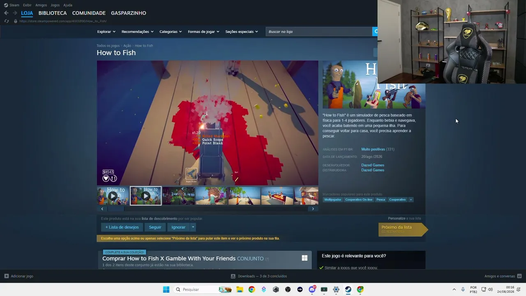Open Add a game (Adicionar jogo)
The width and height of the screenshot is (526, 296).
click(18, 276)
